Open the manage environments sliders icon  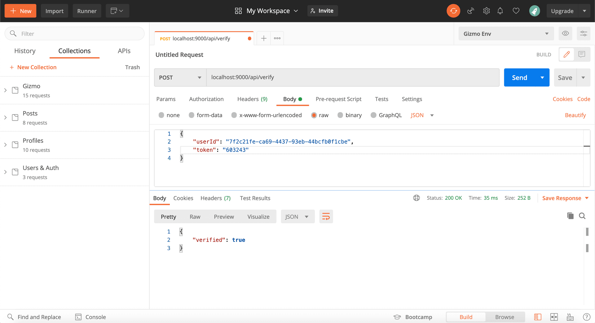point(584,33)
